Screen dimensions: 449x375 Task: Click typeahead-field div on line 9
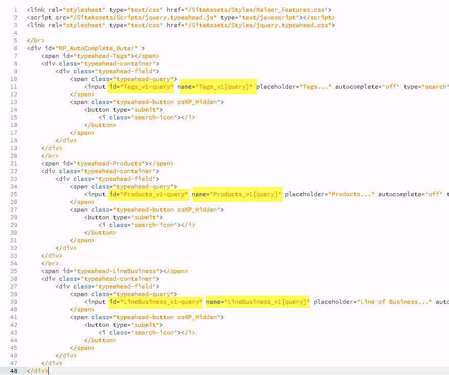point(108,72)
